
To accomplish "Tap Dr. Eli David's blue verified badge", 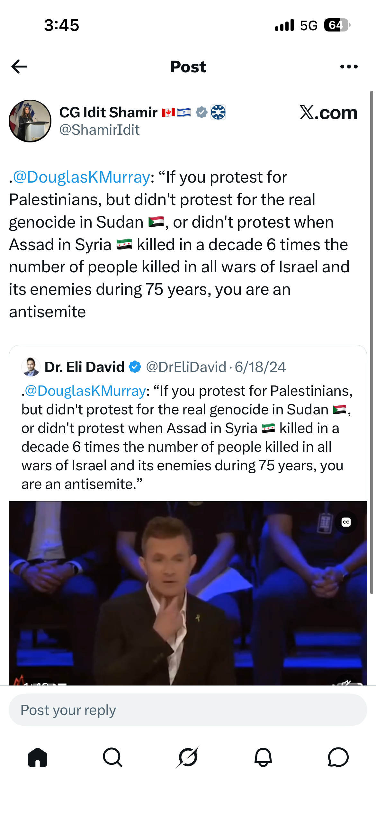I will pos(135,367).
